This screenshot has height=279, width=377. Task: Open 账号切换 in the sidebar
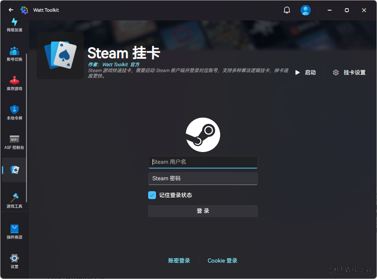click(14, 54)
